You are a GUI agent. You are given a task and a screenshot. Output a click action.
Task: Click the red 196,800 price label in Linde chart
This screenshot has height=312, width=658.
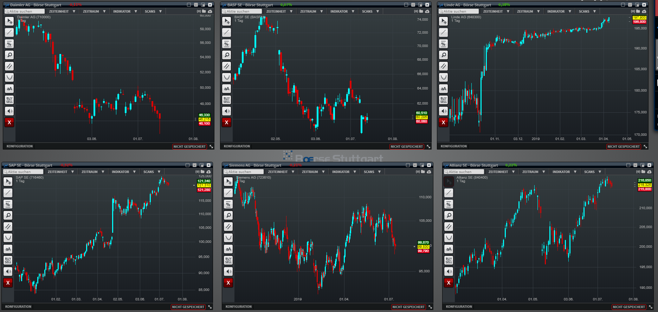[x=639, y=22]
